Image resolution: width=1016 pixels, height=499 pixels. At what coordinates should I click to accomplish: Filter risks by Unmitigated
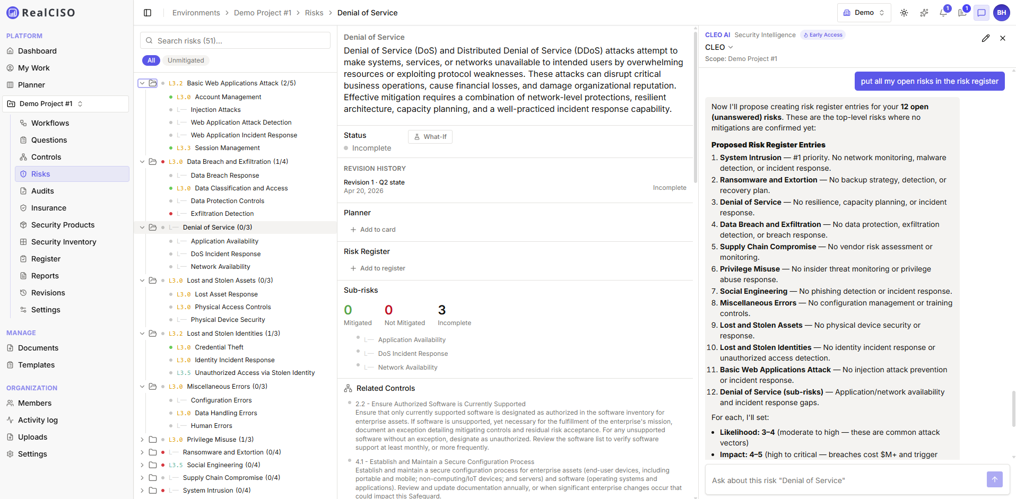click(186, 60)
